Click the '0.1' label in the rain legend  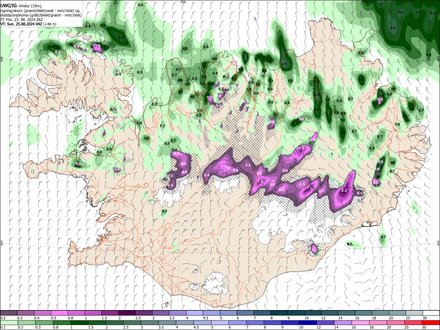(3, 328)
